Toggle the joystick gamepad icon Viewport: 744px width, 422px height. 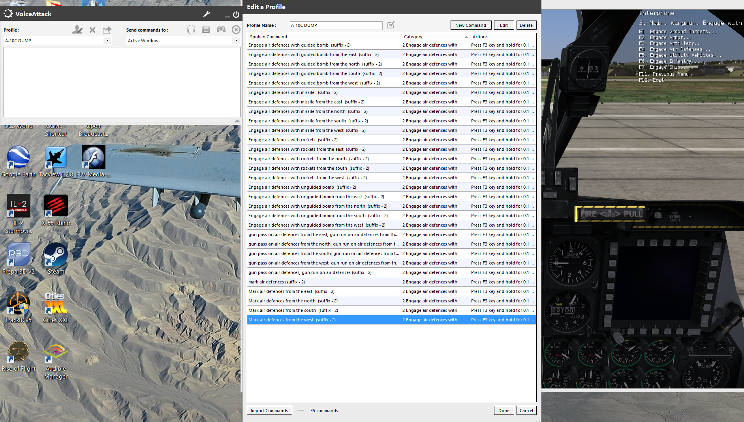[x=221, y=30]
